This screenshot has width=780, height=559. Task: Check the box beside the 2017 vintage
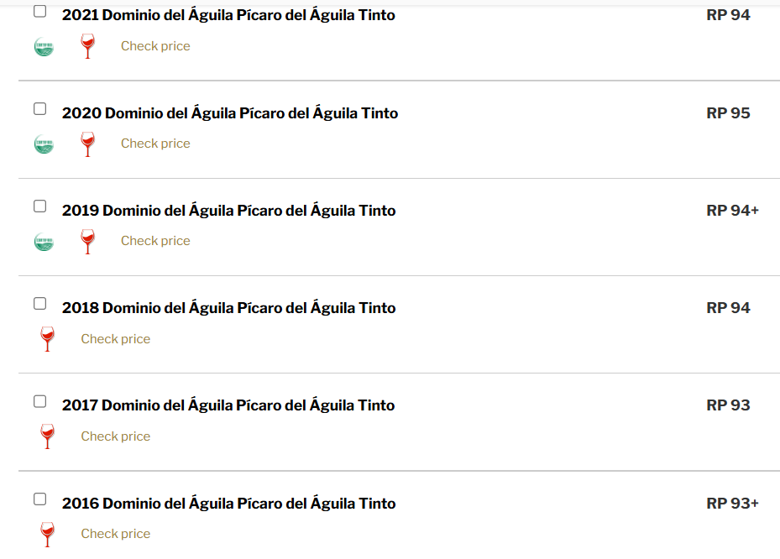click(39, 401)
